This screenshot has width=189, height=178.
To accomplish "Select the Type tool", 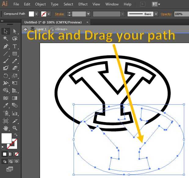I will pos(15,46).
